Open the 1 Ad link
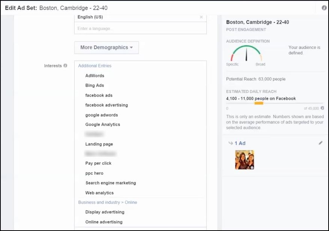Viewport: 329px width, 231px height. click(x=240, y=143)
